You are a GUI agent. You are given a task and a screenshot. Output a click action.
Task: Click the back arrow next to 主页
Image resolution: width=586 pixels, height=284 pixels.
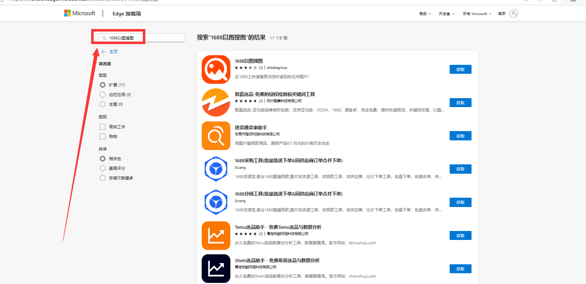click(x=104, y=52)
